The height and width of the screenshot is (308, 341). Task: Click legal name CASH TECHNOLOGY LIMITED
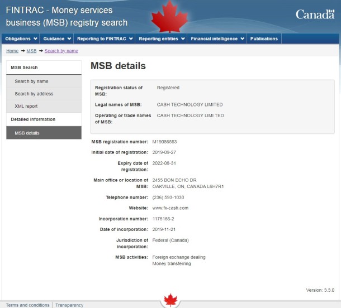190,105
